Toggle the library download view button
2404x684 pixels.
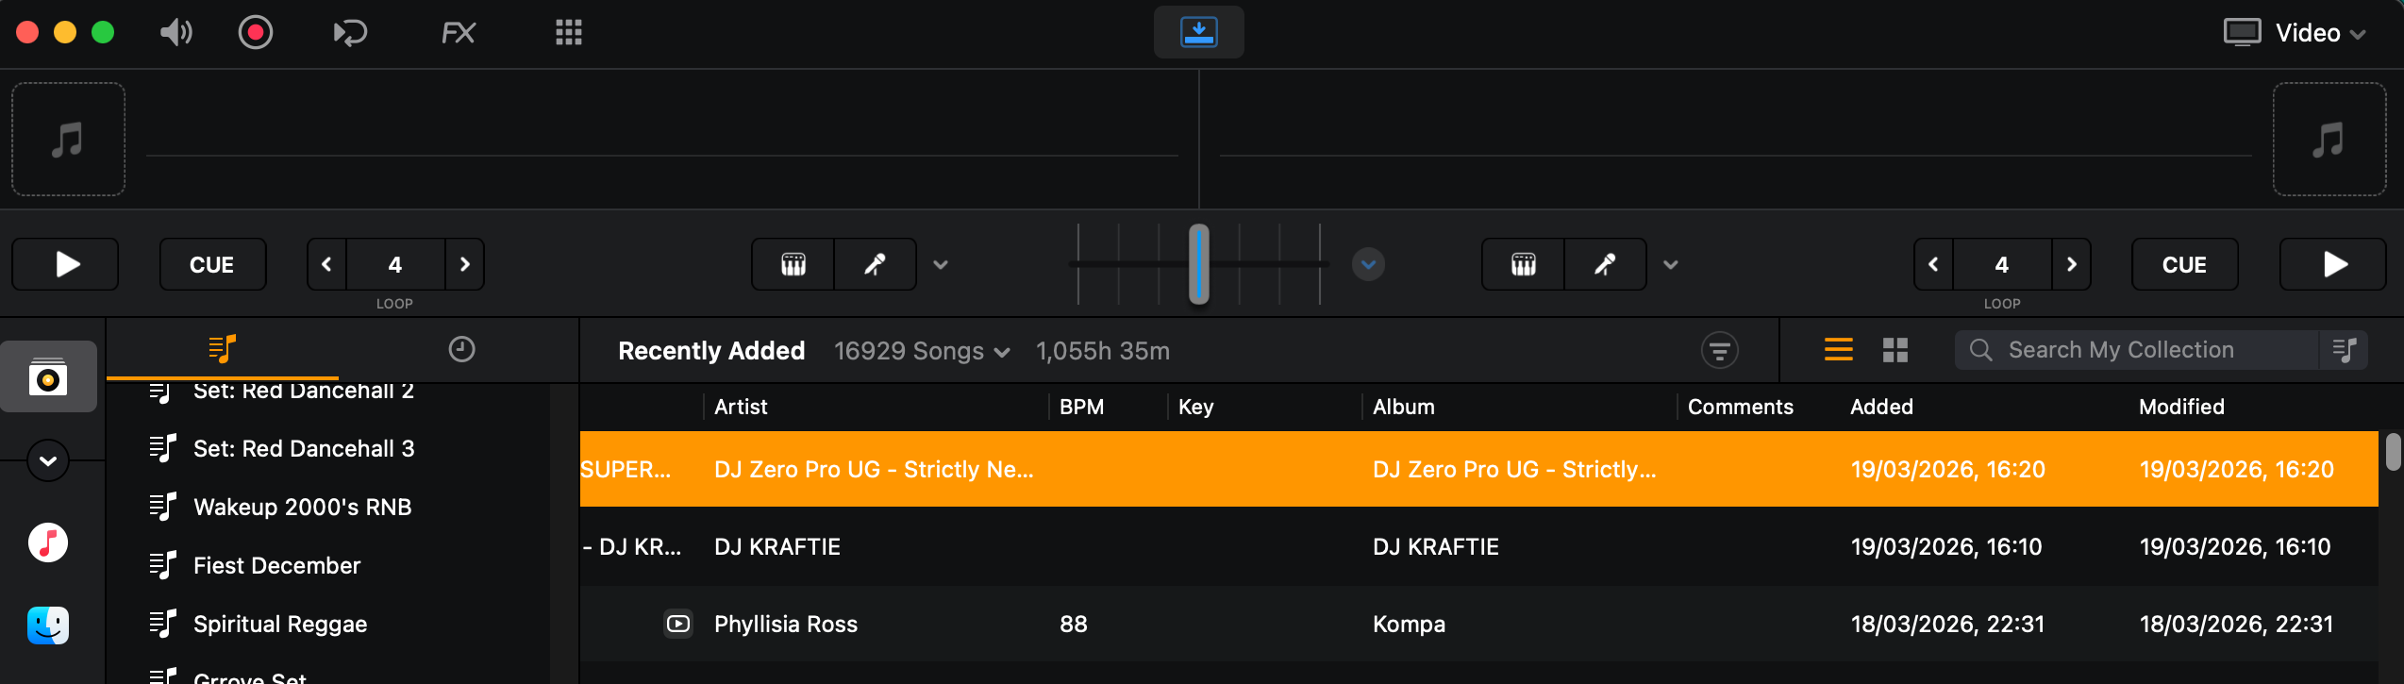pyautogui.click(x=1198, y=32)
